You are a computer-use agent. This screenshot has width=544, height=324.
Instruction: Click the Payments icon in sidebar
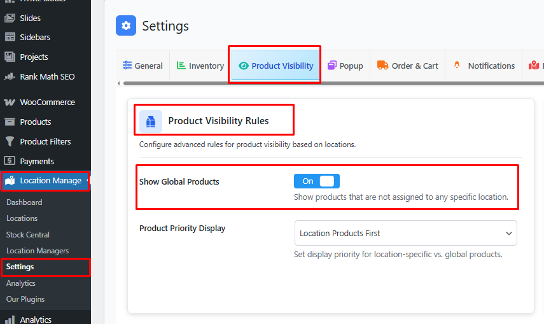pyautogui.click(x=10, y=161)
